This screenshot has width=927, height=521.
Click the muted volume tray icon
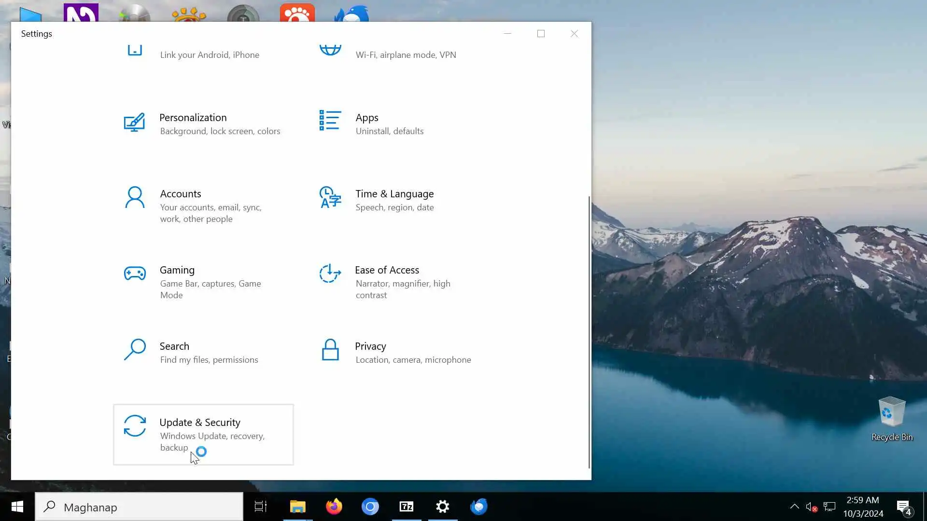click(811, 507)
